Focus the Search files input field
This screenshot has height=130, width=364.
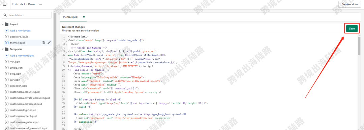point(26,15)
